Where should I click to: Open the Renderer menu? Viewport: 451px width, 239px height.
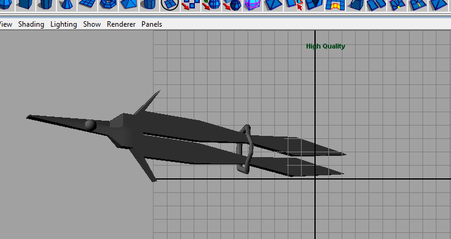click(x=121, y=24)
